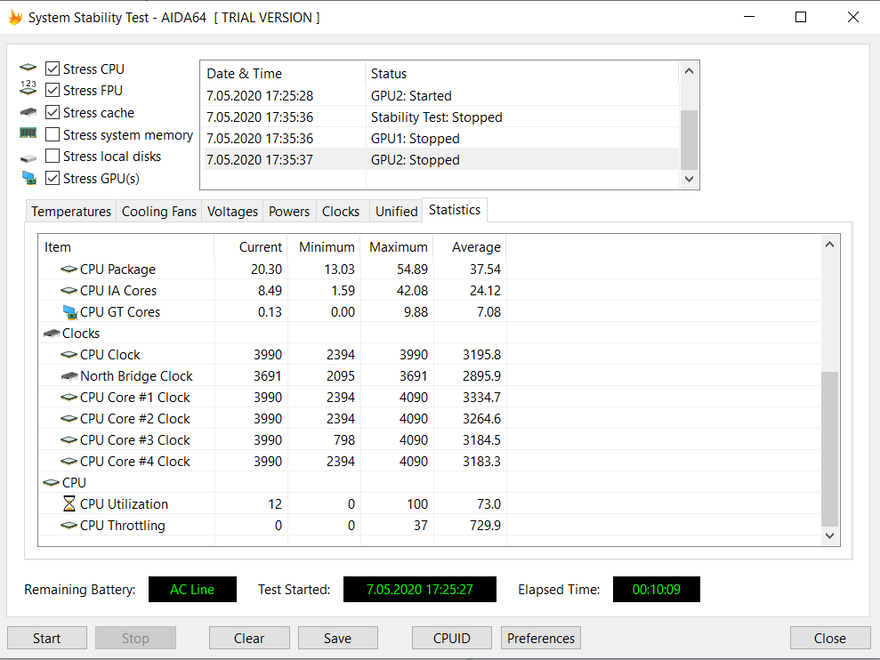This screenshot has width=880, height=660.
Task: Click the log list scrollbar thumb
Action: 690,140
